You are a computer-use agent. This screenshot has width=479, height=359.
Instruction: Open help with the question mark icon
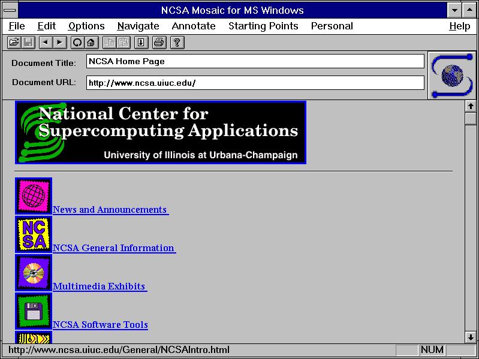coord(177,42)
